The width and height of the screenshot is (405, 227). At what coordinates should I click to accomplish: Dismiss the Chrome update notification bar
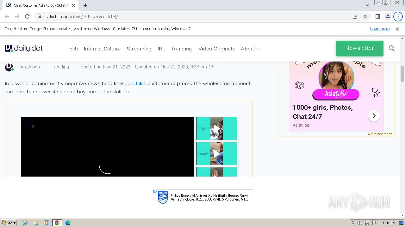[x=397, y=29]
